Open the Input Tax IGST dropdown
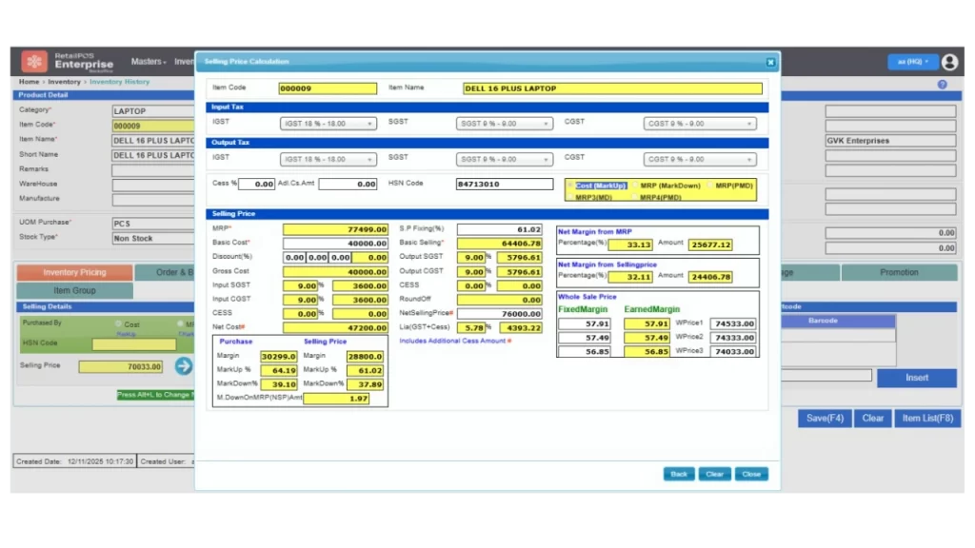 pos(328,124)
